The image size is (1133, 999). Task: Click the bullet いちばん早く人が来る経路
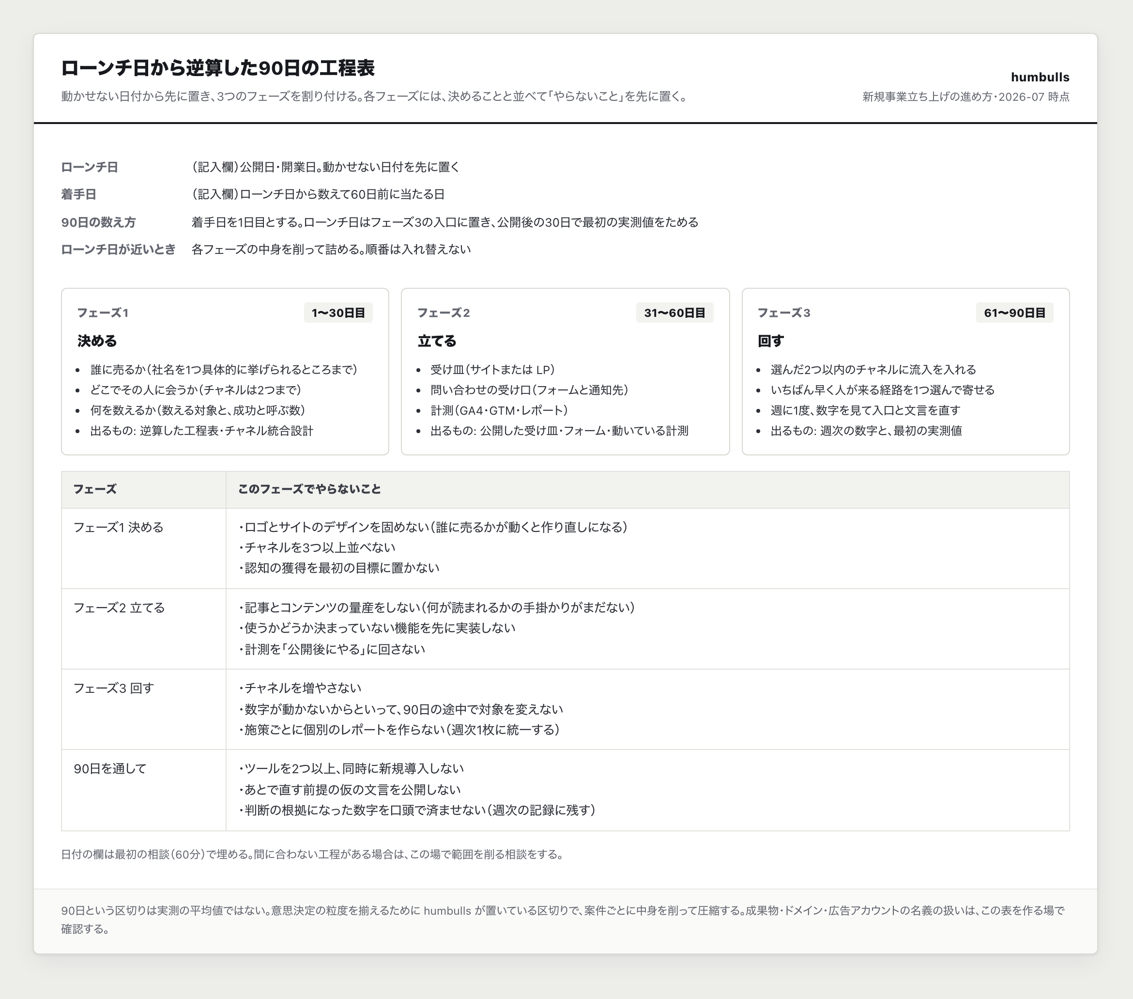coord(883,390)
